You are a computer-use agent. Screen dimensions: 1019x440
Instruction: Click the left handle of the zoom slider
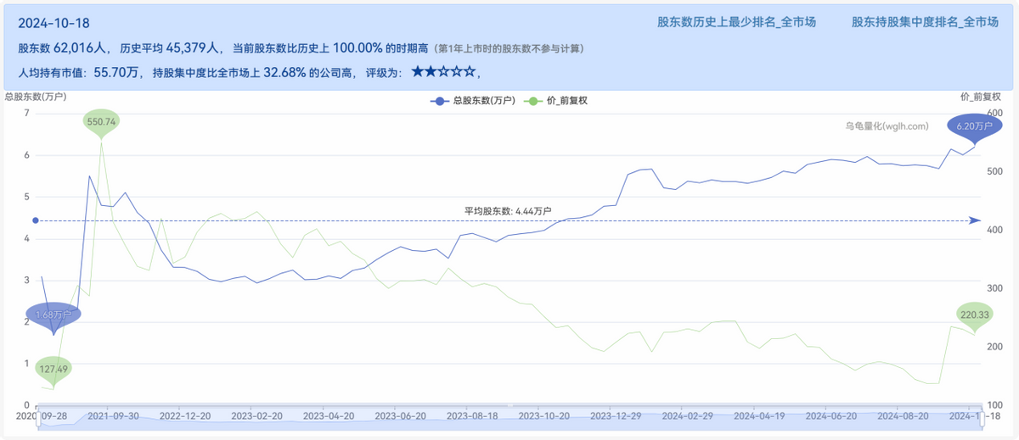(x=40, y=423)
